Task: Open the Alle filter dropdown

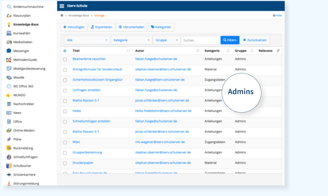Action: click(87, 40)
